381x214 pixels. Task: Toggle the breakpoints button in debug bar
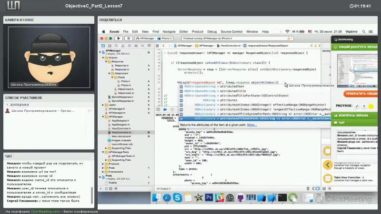[x=165, y=109]
